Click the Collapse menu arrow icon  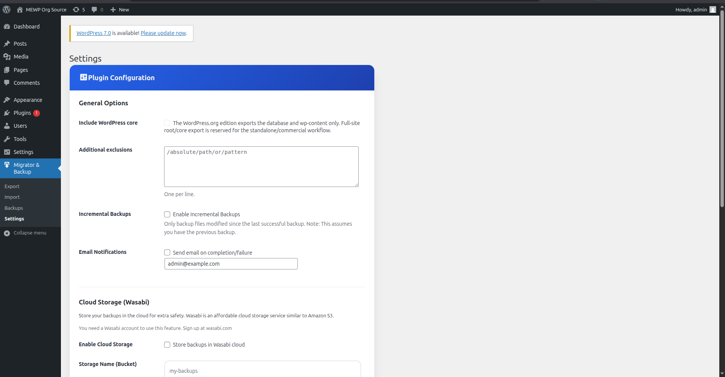point(7,233)
